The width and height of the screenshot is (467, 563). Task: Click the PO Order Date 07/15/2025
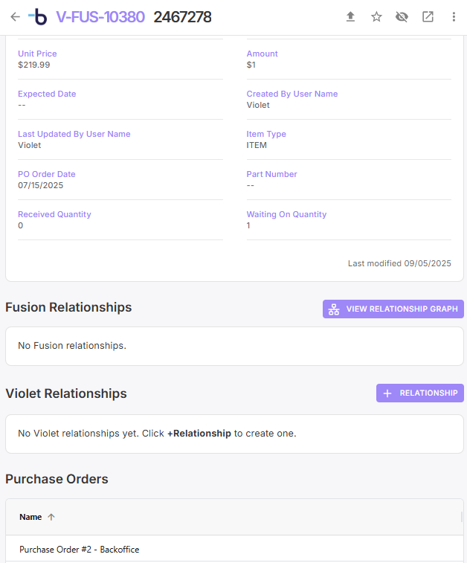[x=41, y=185]
